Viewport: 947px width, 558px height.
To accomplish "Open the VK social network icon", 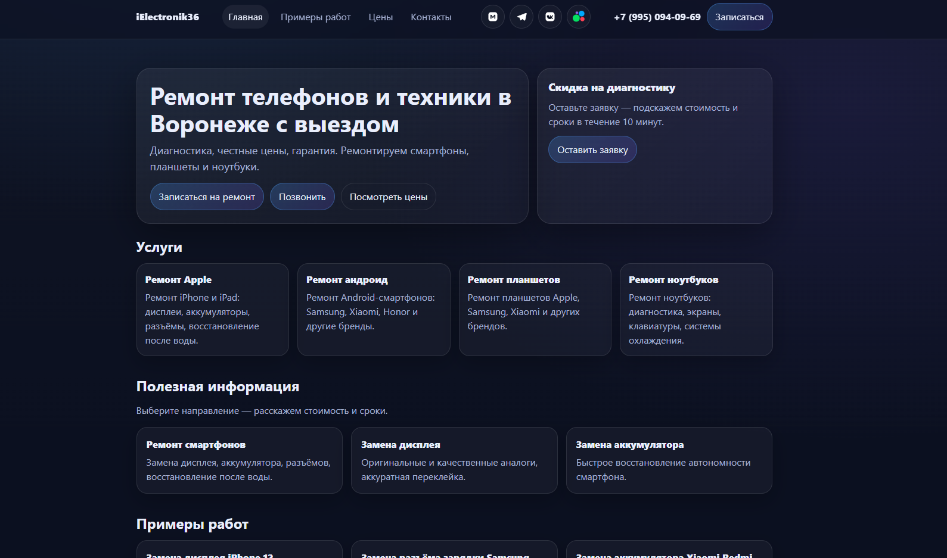I will click(550, 17).
